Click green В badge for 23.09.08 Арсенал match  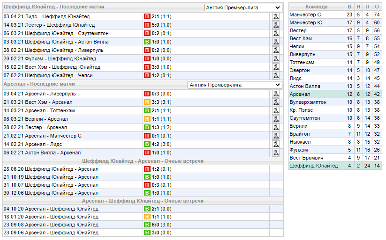pyautogui.click(x=147, y=225)
